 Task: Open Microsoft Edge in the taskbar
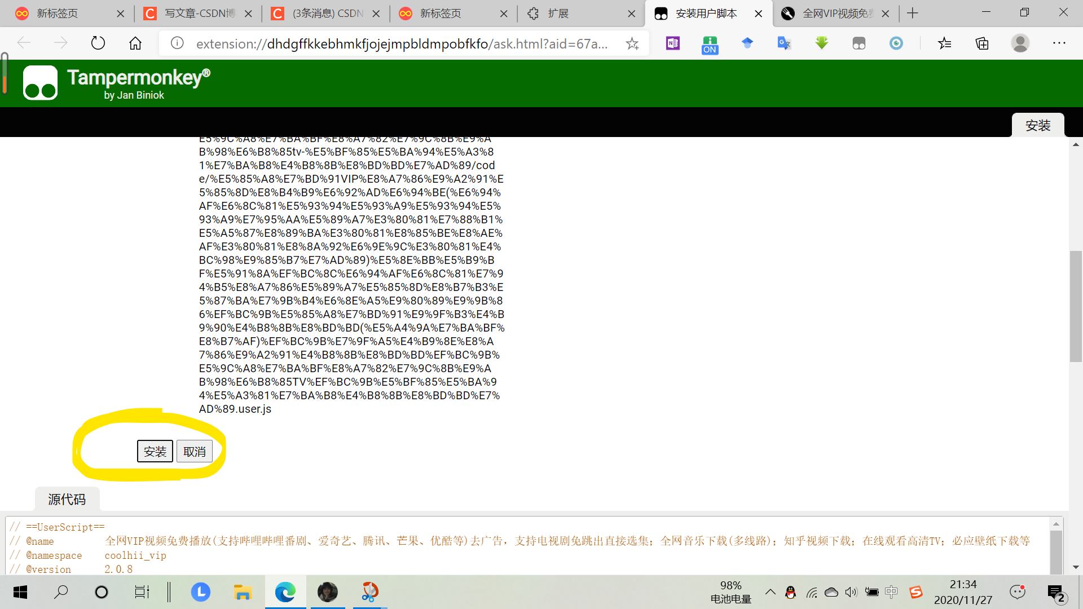coord(285,592)
